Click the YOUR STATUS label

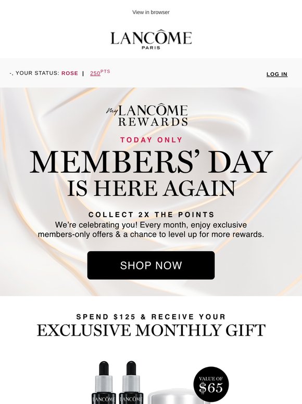[x=37, y=73]
